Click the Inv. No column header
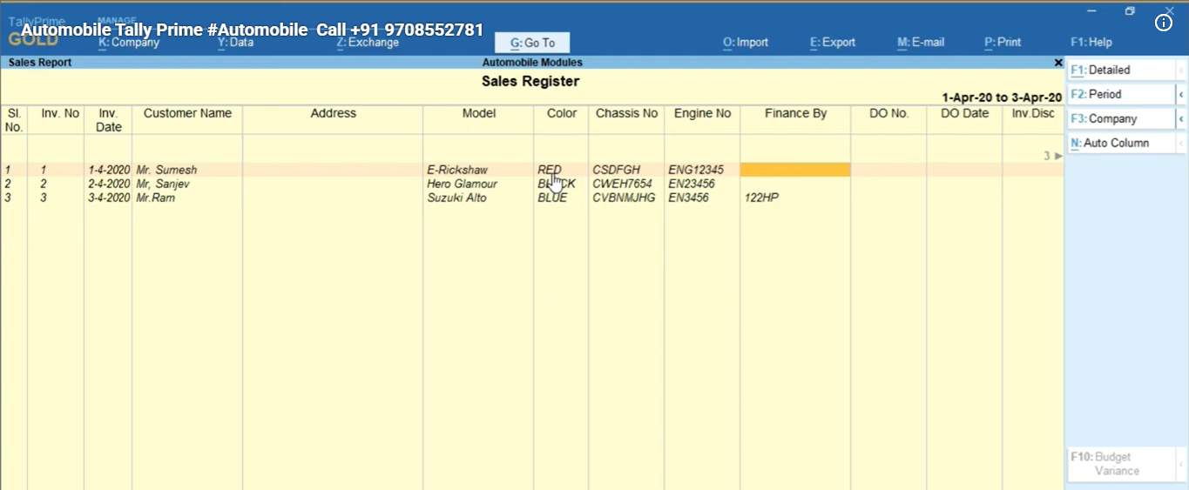The height and width of the screenshot is (490, 1189). point(60,113)
